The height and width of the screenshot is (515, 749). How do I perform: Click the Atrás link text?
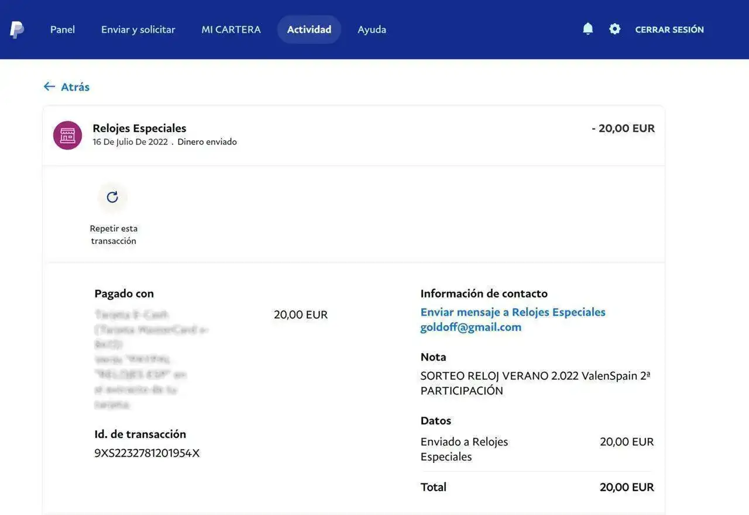click(75, 87)
